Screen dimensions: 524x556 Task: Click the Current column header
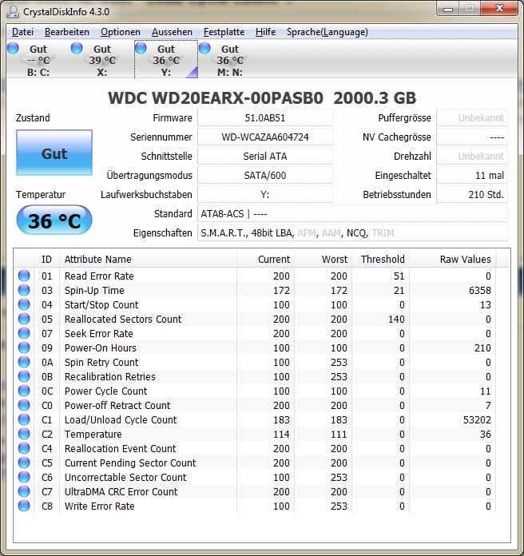[265, 259]
